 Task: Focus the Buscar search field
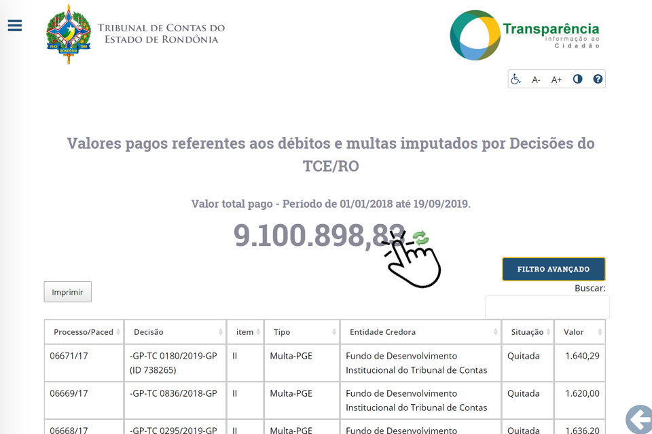click(x=547, y=307)
